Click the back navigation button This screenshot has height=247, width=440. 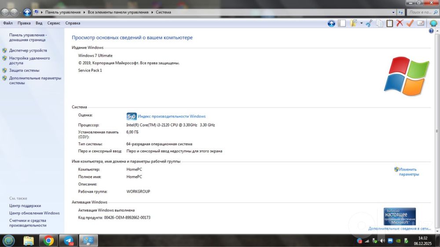click(5, 12)
